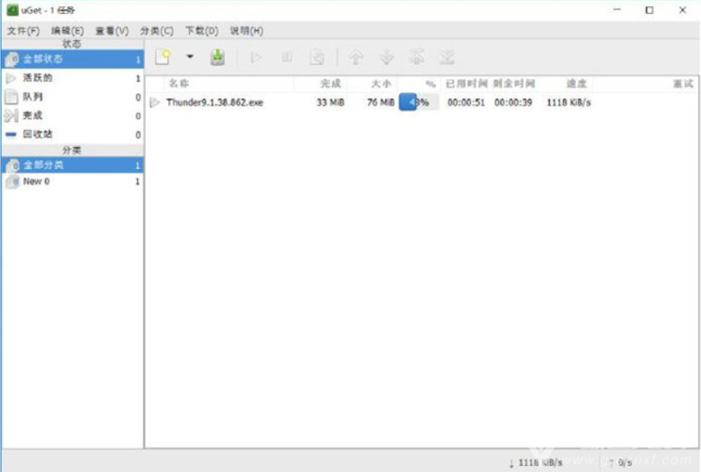Image resolution: width=701 pixels, height=472 pixels.
Task: Click the uGet application title icon
Action: (x=12, y=10)
